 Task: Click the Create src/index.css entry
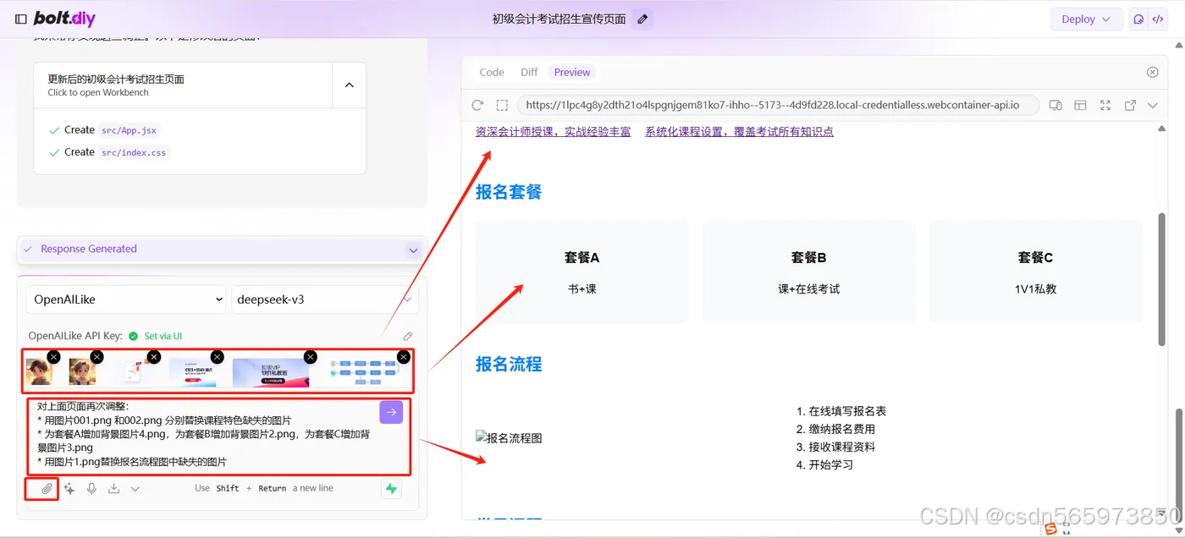110,152
